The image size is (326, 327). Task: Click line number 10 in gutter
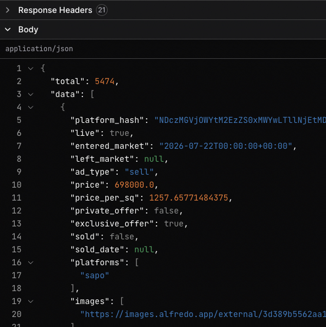(x=16, y=185)
